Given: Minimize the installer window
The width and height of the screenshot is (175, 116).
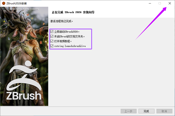Looking at the screenshot, I should tap(150, 3).
